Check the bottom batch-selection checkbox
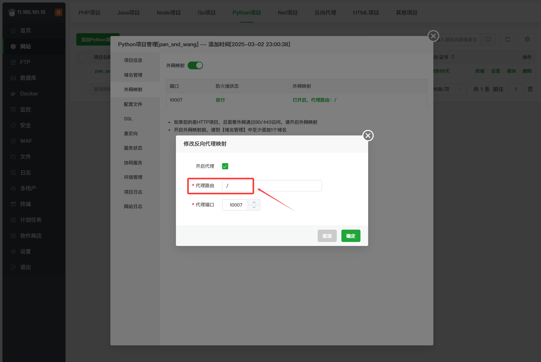 coord(83,89)
